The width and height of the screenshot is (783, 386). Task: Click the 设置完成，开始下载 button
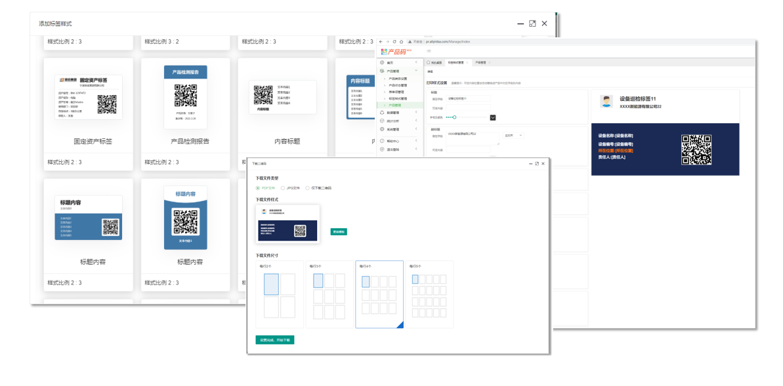click(275, 340)
